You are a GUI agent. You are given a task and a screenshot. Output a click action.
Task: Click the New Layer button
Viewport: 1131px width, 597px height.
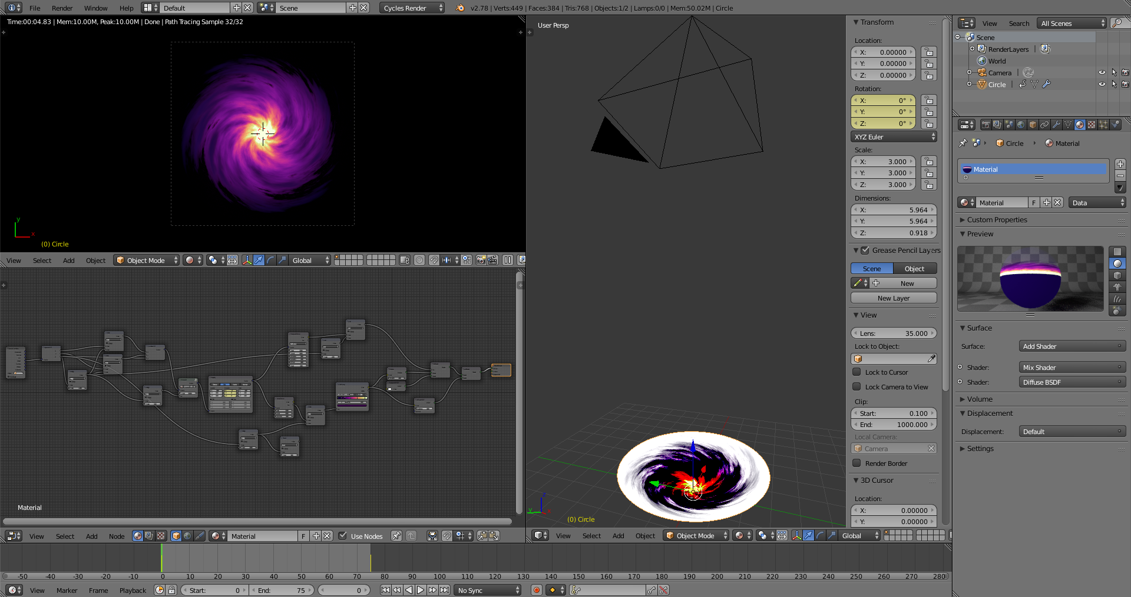coord(893,298)
